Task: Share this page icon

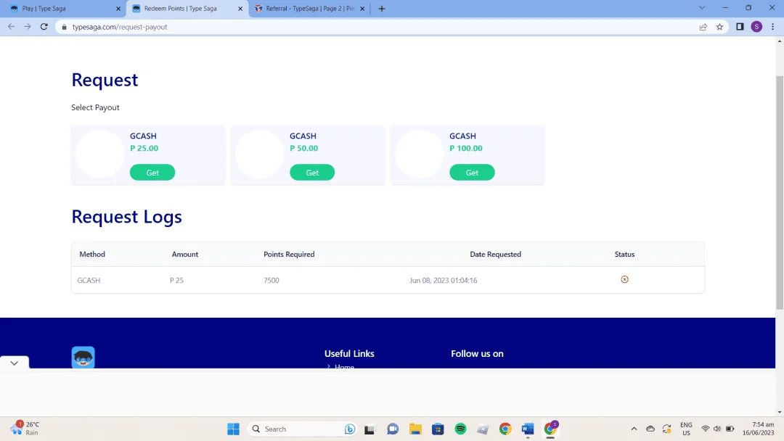Action: (x=703, y=27)
